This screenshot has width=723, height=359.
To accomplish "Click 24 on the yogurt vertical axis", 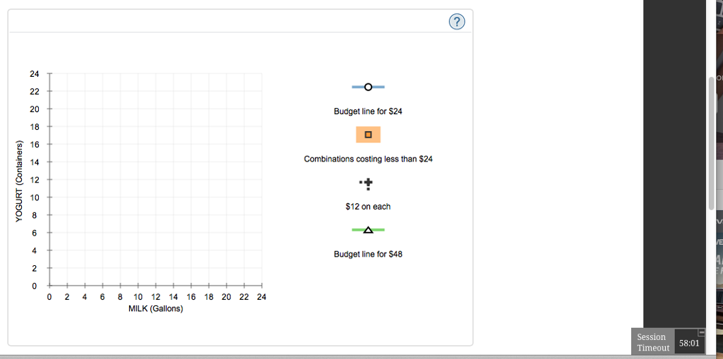I will (x=35, y=74).
